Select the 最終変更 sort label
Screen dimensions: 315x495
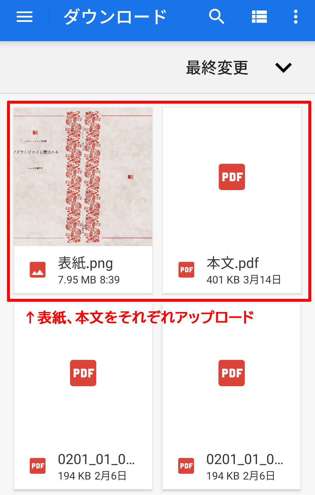point(217,68)
